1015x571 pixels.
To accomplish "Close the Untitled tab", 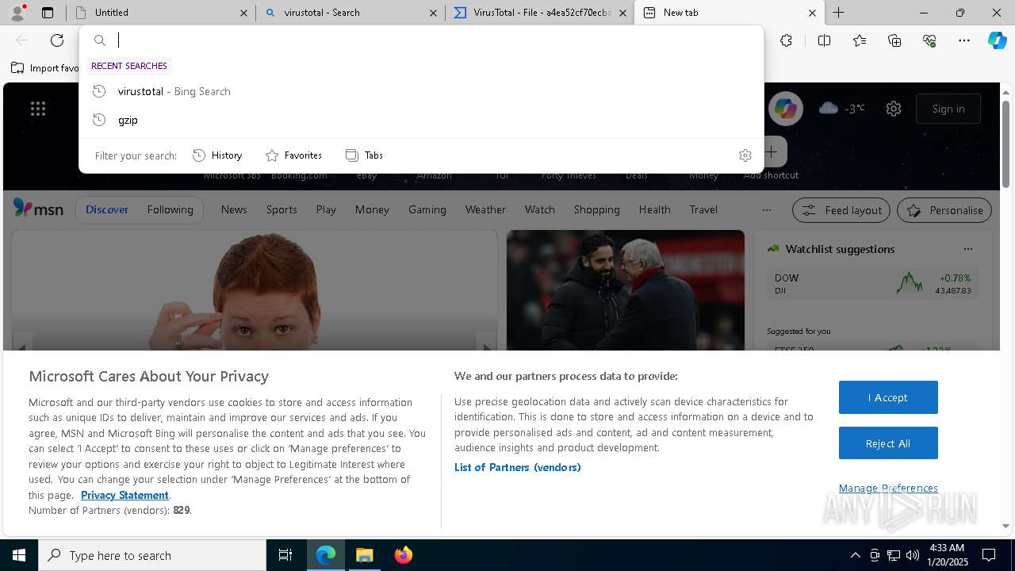I will pos(243,13).
